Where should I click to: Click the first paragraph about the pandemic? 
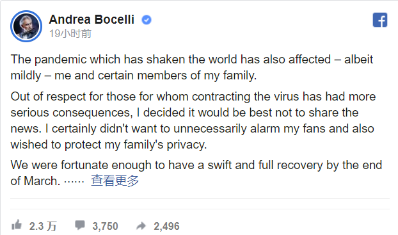(x=192, y=67)
